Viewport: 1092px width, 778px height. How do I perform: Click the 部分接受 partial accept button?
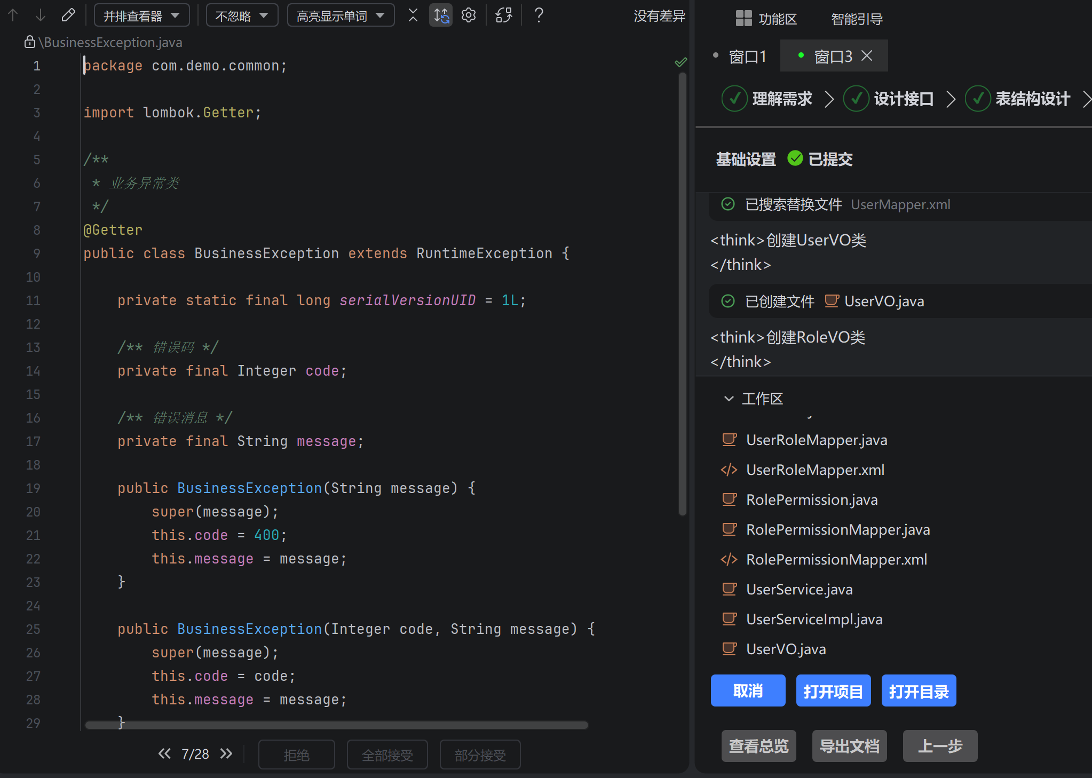pyautogui.click(x=480, y=755)
